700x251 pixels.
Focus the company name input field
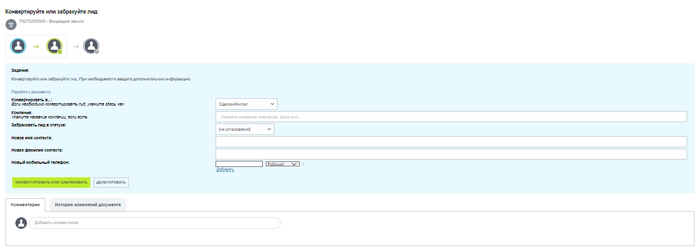coord(451,117)
